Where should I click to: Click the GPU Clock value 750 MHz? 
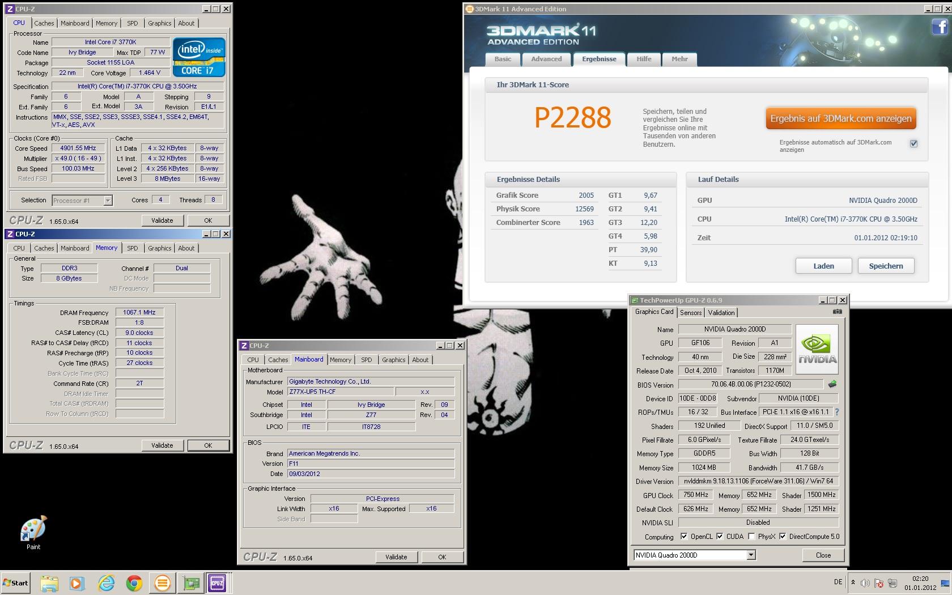tap(695, 495)
